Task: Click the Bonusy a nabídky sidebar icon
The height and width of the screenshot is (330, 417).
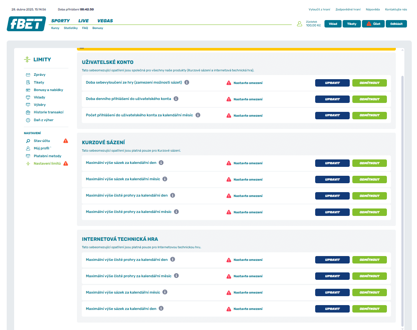Action: click(x=28, y=90)
